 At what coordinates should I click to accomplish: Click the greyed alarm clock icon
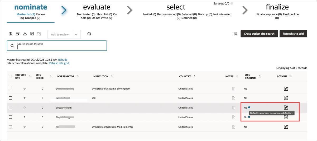click(x=39, y=34)
